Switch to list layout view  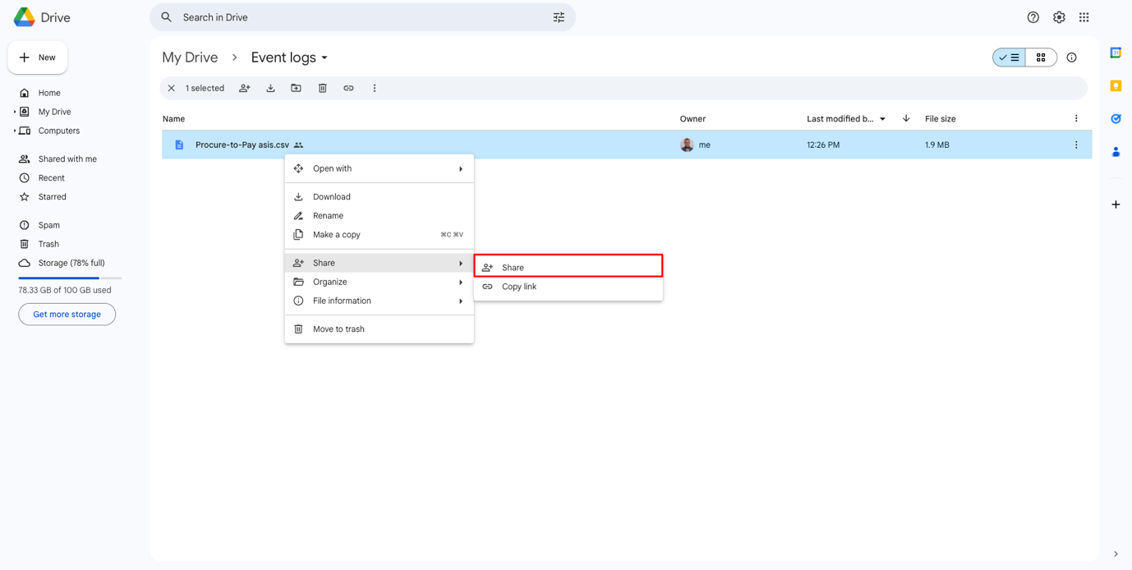click(1010, 57)
